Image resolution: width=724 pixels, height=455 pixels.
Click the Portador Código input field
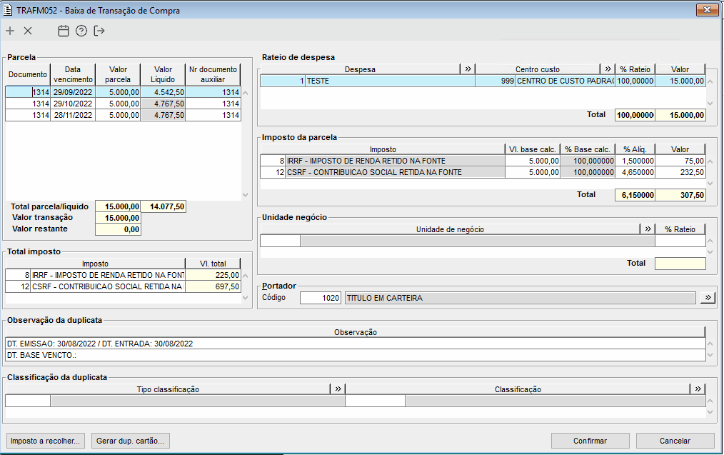pyautogui.click(x=321, y=298)
